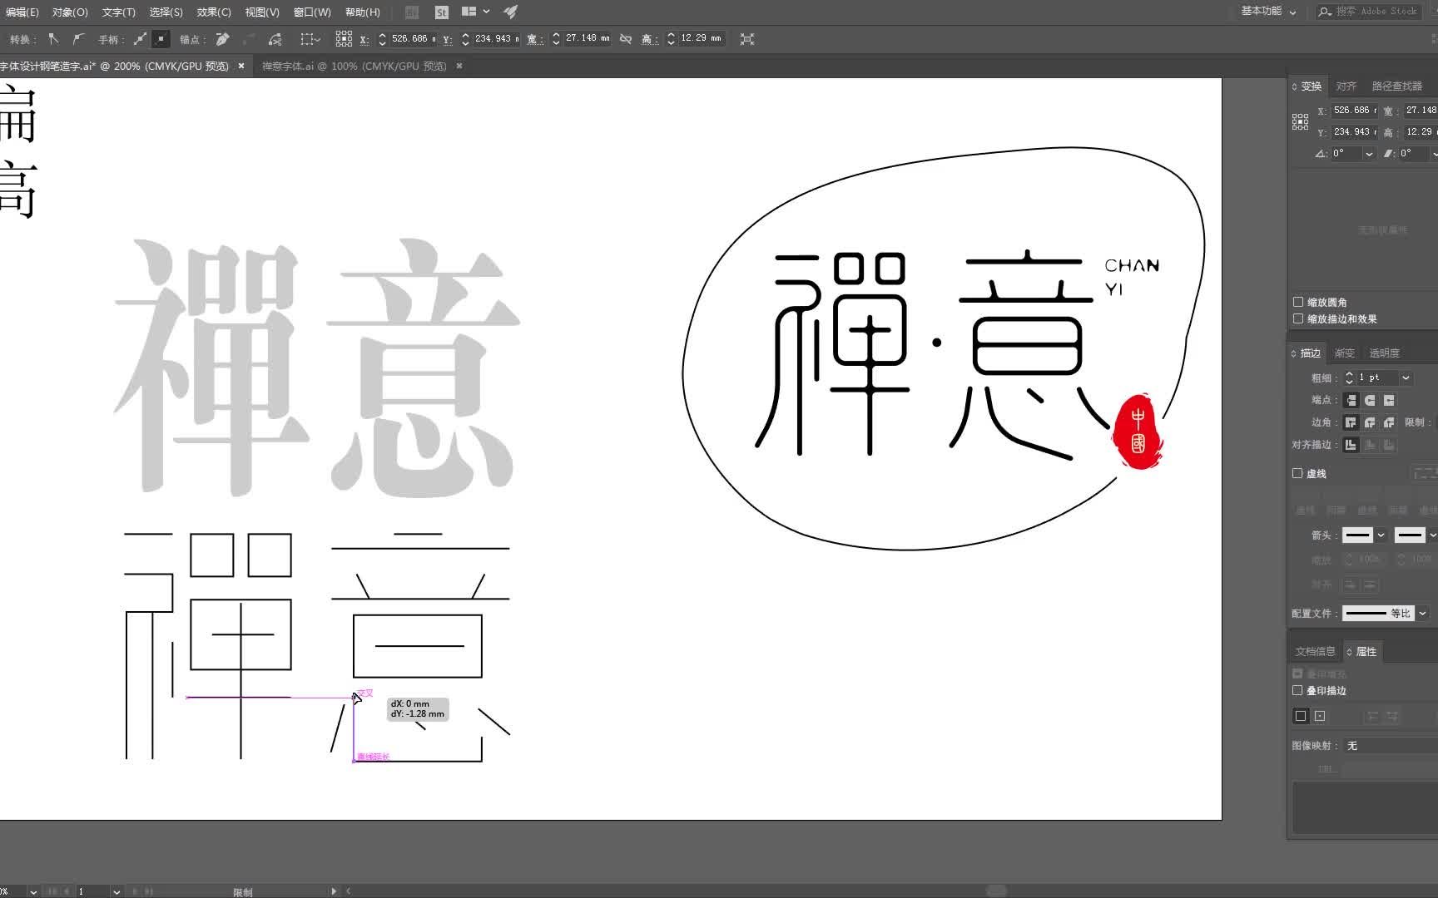Screen dimensions: 1438x898
Task: Click the arrange documents layout icon
Action: click(x=469, y=12)
